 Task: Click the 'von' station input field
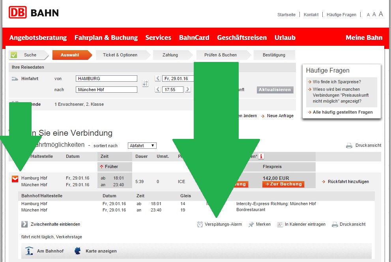point(107,79)
